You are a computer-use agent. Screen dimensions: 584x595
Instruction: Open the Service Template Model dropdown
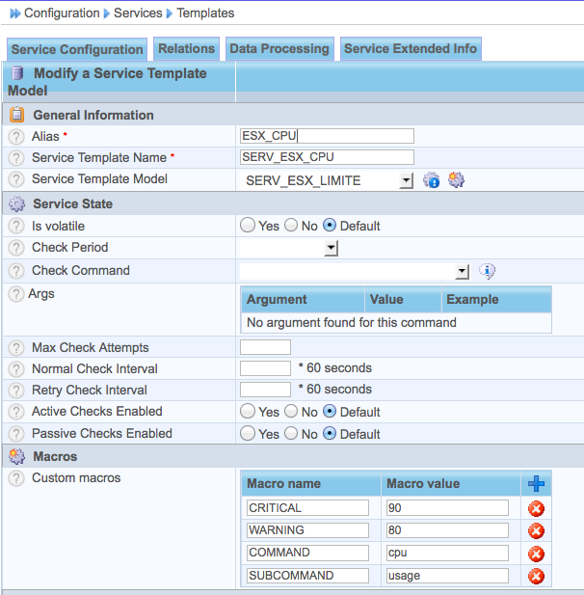[406, 180]
